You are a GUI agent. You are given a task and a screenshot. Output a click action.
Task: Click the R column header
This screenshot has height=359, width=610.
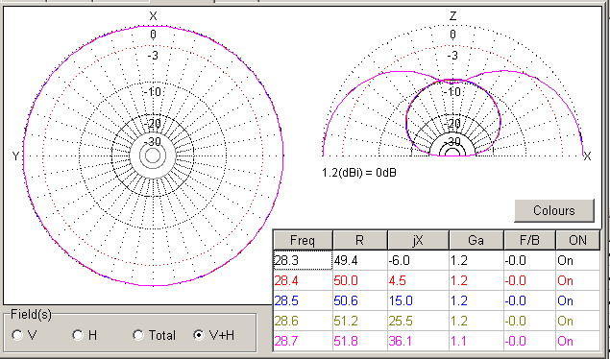[360, 241]
